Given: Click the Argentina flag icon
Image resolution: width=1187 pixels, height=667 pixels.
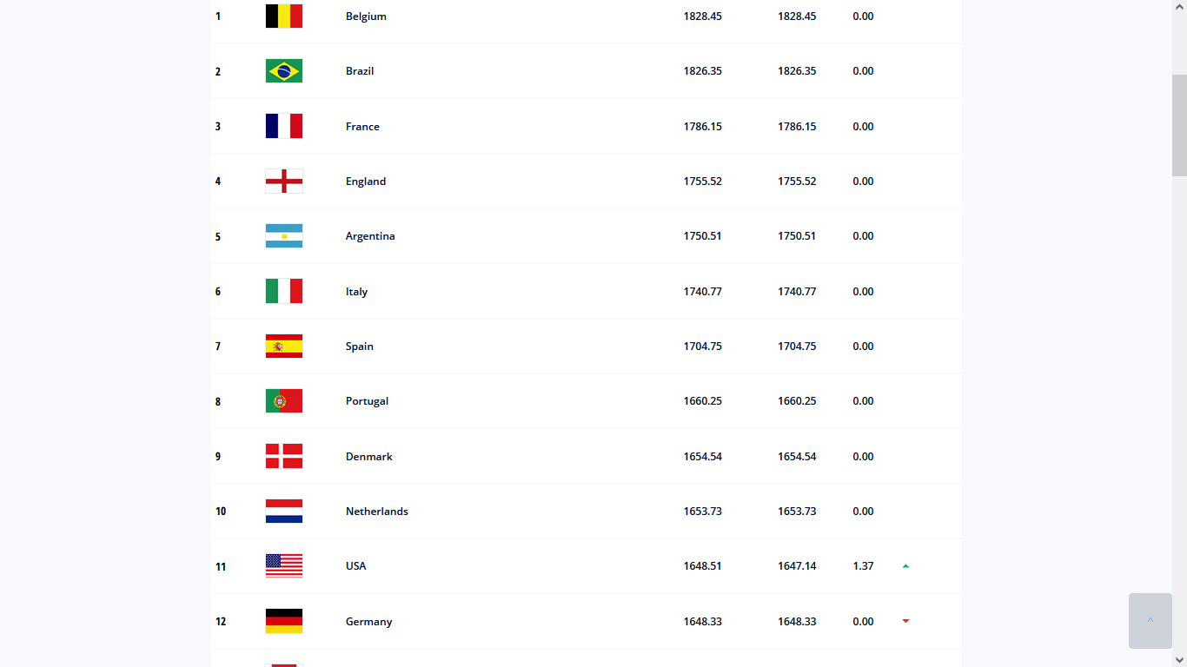Looking at the screenshot, I should point(283,236).
